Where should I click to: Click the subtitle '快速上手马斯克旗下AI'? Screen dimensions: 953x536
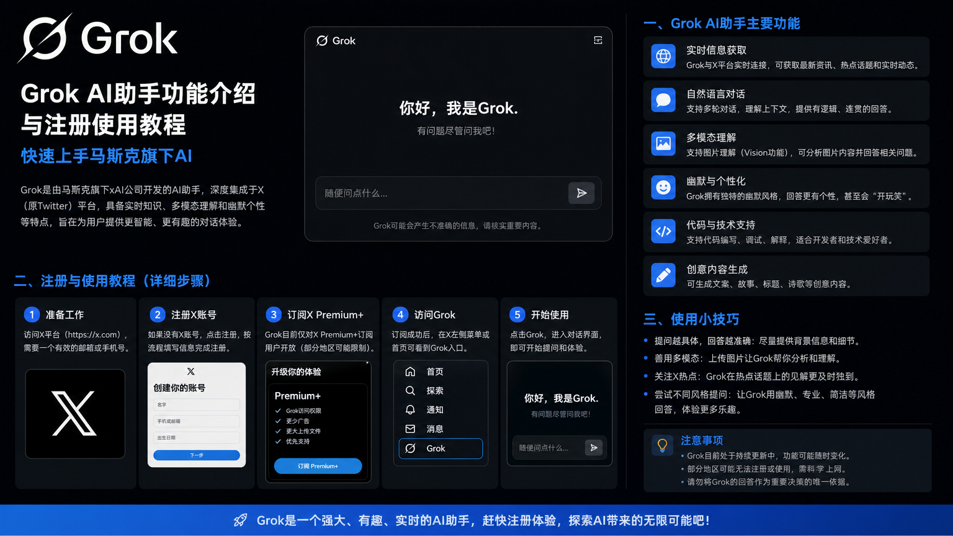106,156
